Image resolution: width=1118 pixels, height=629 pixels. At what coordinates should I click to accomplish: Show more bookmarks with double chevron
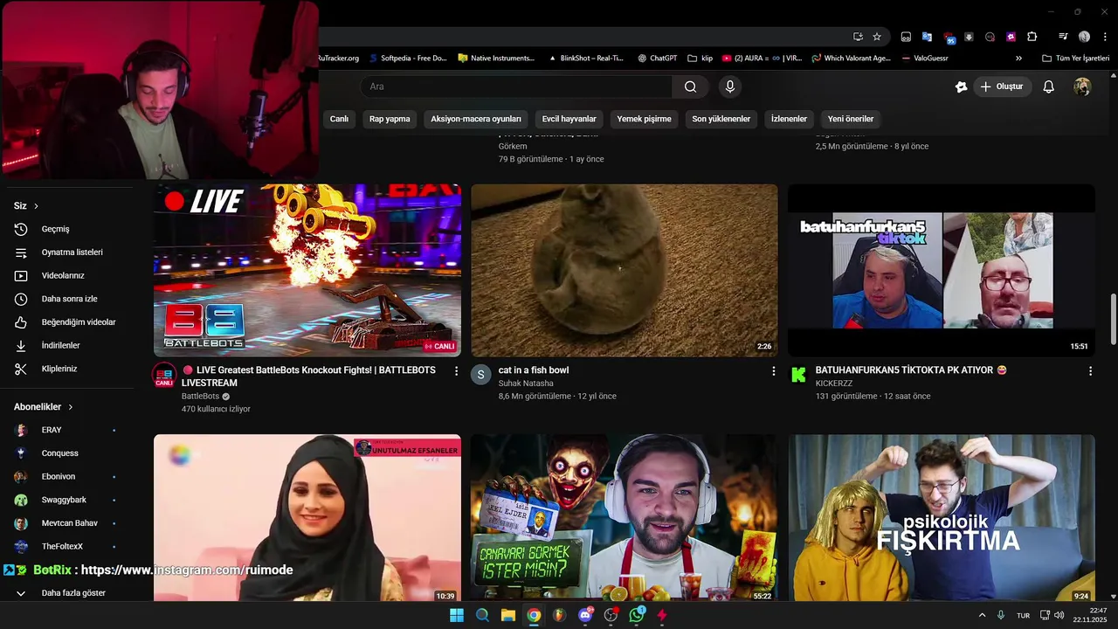click(x=1018, y=59)
